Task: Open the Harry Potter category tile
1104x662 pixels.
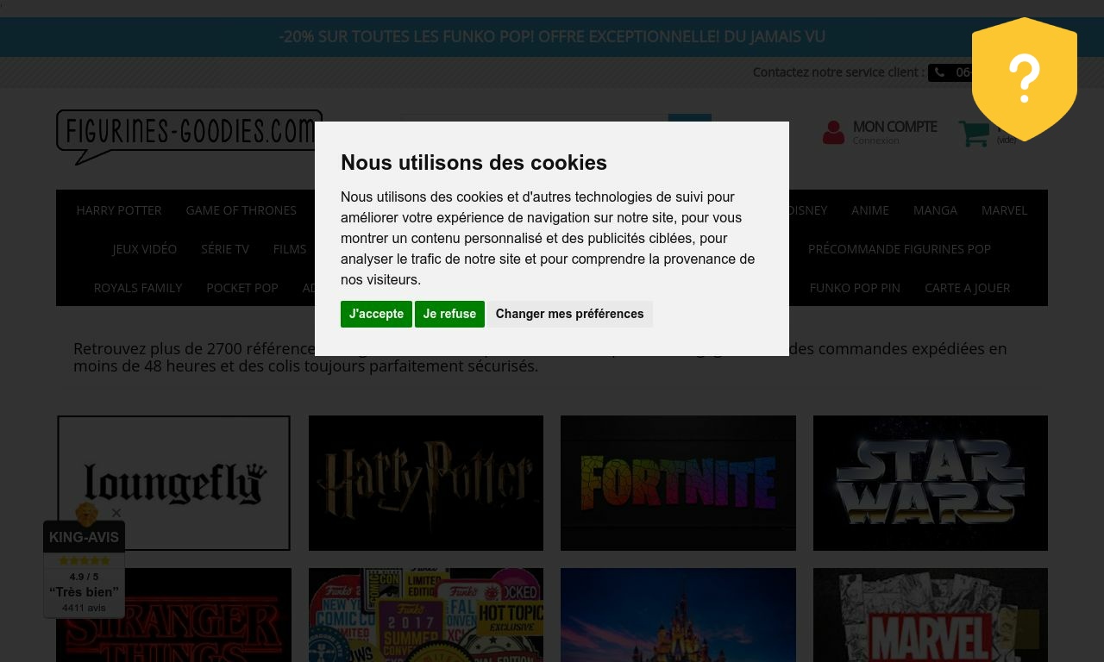Action: coord(426,483)
